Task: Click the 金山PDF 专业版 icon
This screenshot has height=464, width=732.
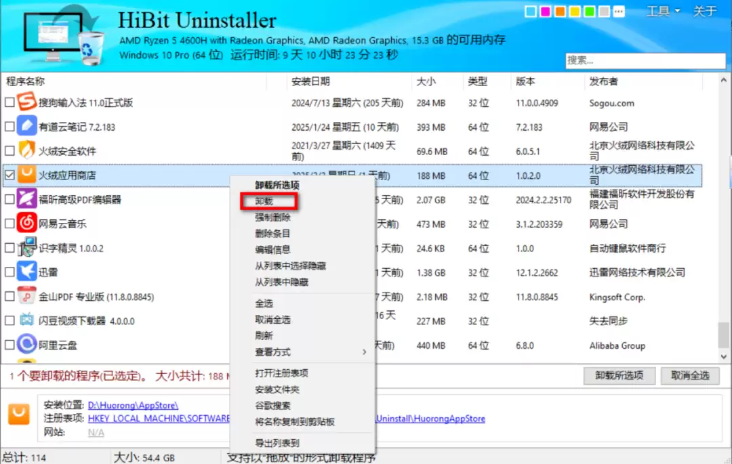Action: (x=26, y=295)
